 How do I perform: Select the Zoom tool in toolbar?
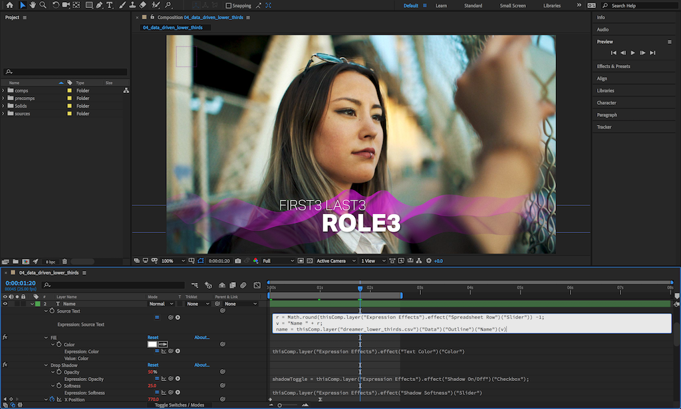tap(43, 5)
